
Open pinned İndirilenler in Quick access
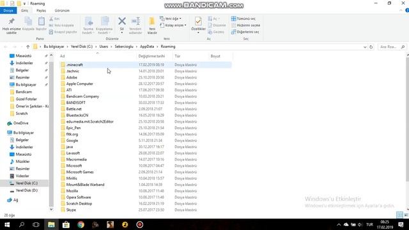coord(24,63)
